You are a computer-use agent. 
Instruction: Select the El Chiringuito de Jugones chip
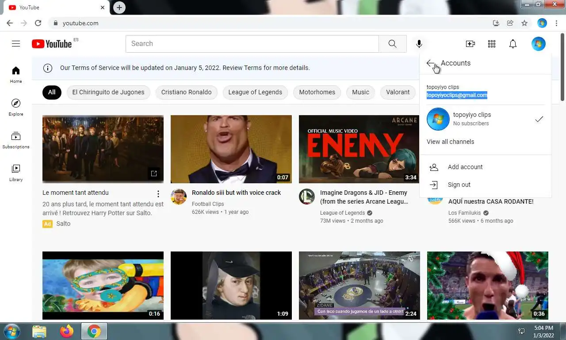pos(108,92)
